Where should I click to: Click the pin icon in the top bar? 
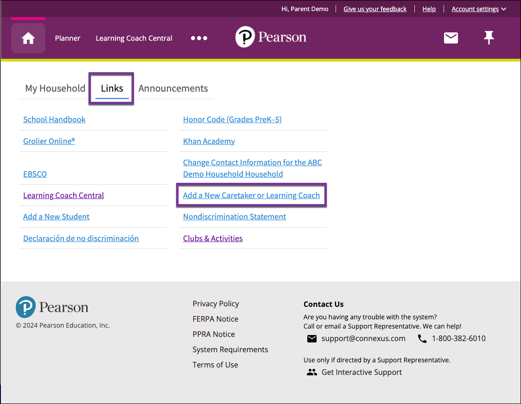tap(489, 38)
